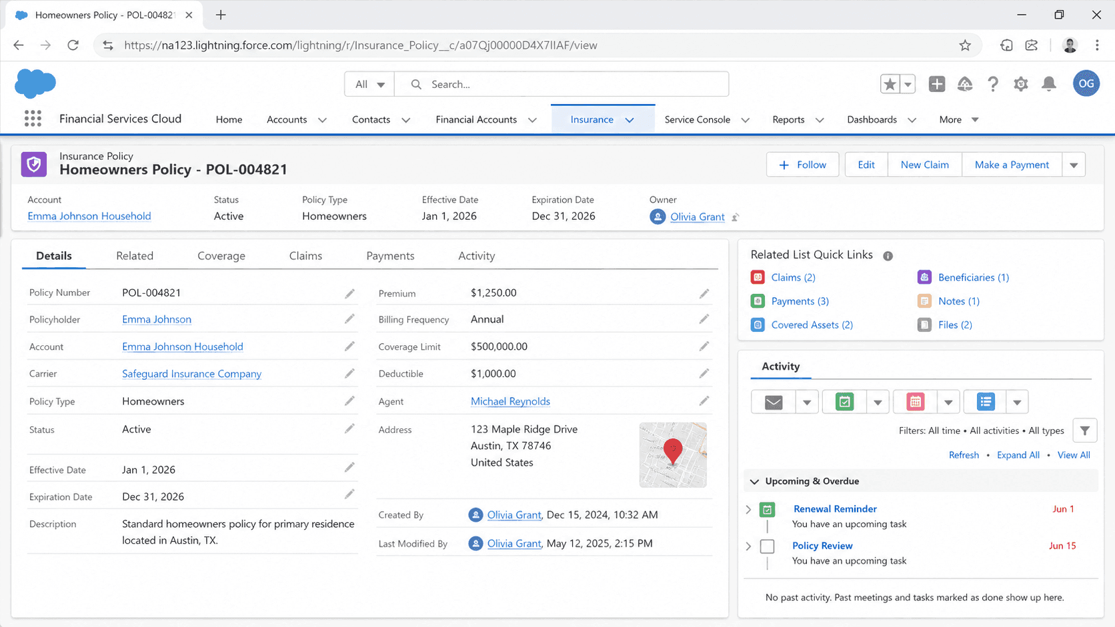Viewport: 1115px width, 627px height.
Task: Switch to the Payments tab
Action: [390, 256]
